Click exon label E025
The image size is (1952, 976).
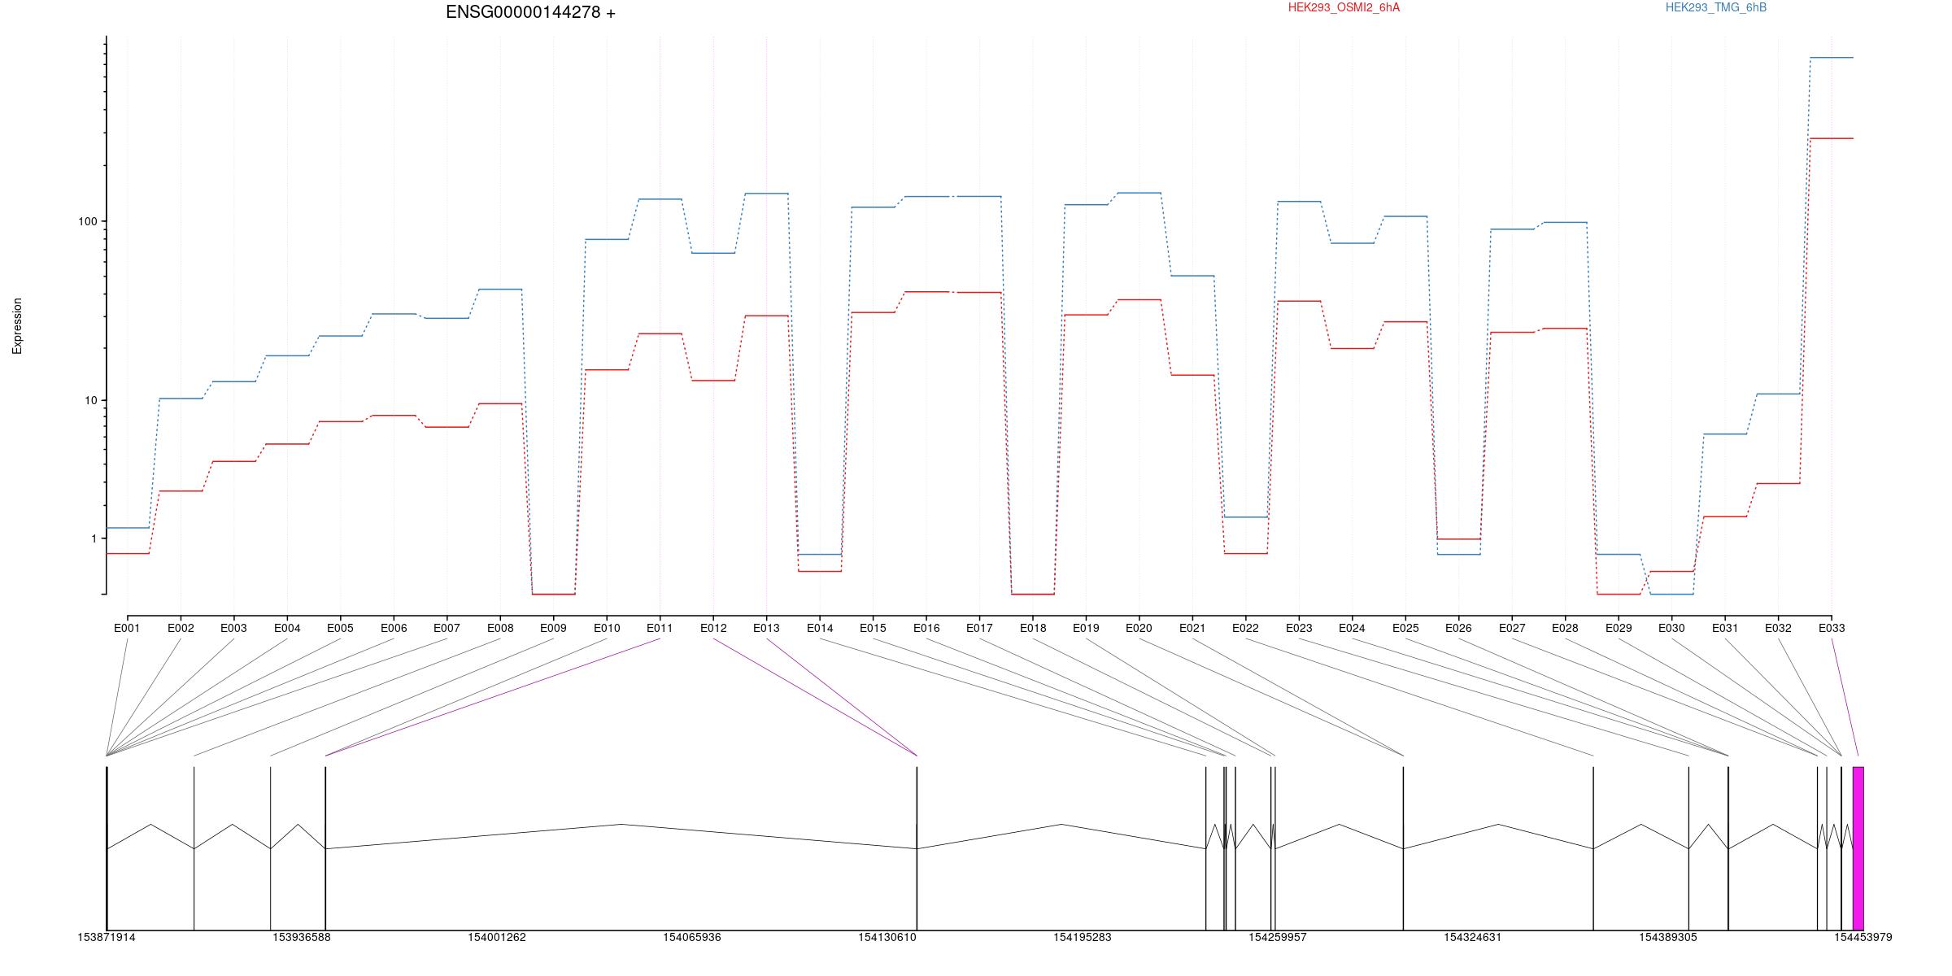(x=1405, y=628)
